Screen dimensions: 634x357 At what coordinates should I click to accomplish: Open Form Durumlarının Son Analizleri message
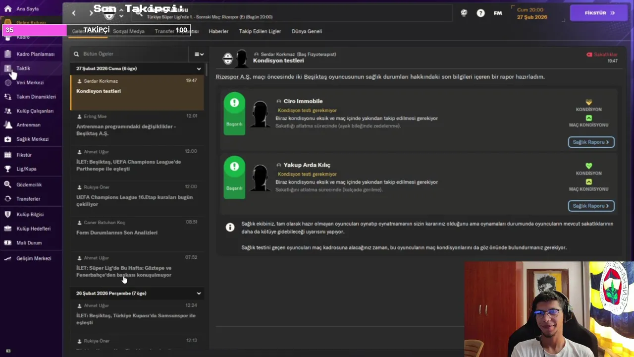click(137, 234)
